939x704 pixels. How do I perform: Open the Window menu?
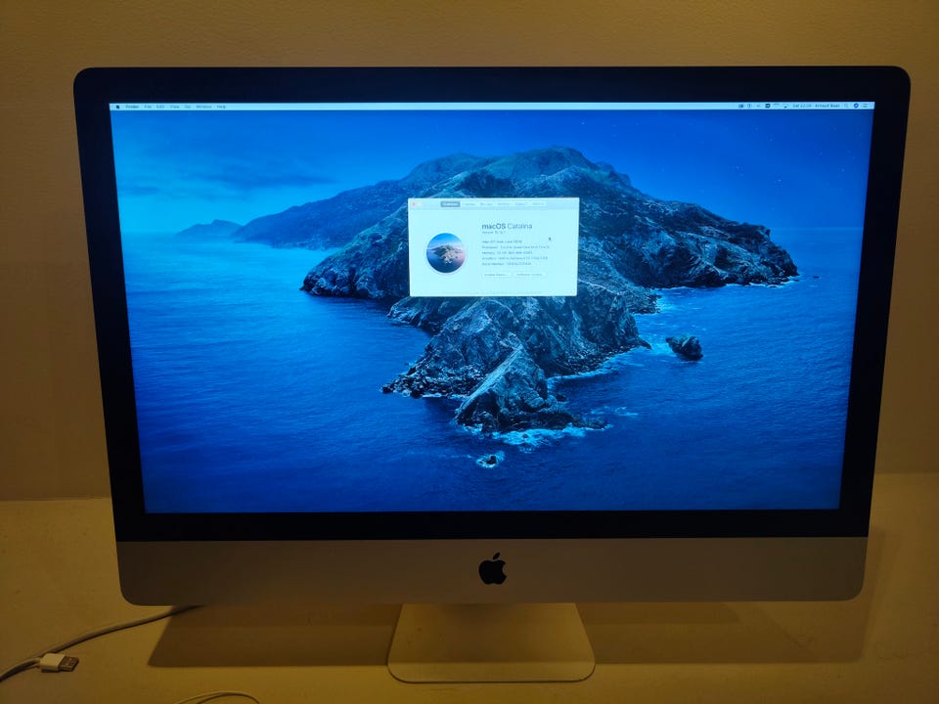coord(202,106)
